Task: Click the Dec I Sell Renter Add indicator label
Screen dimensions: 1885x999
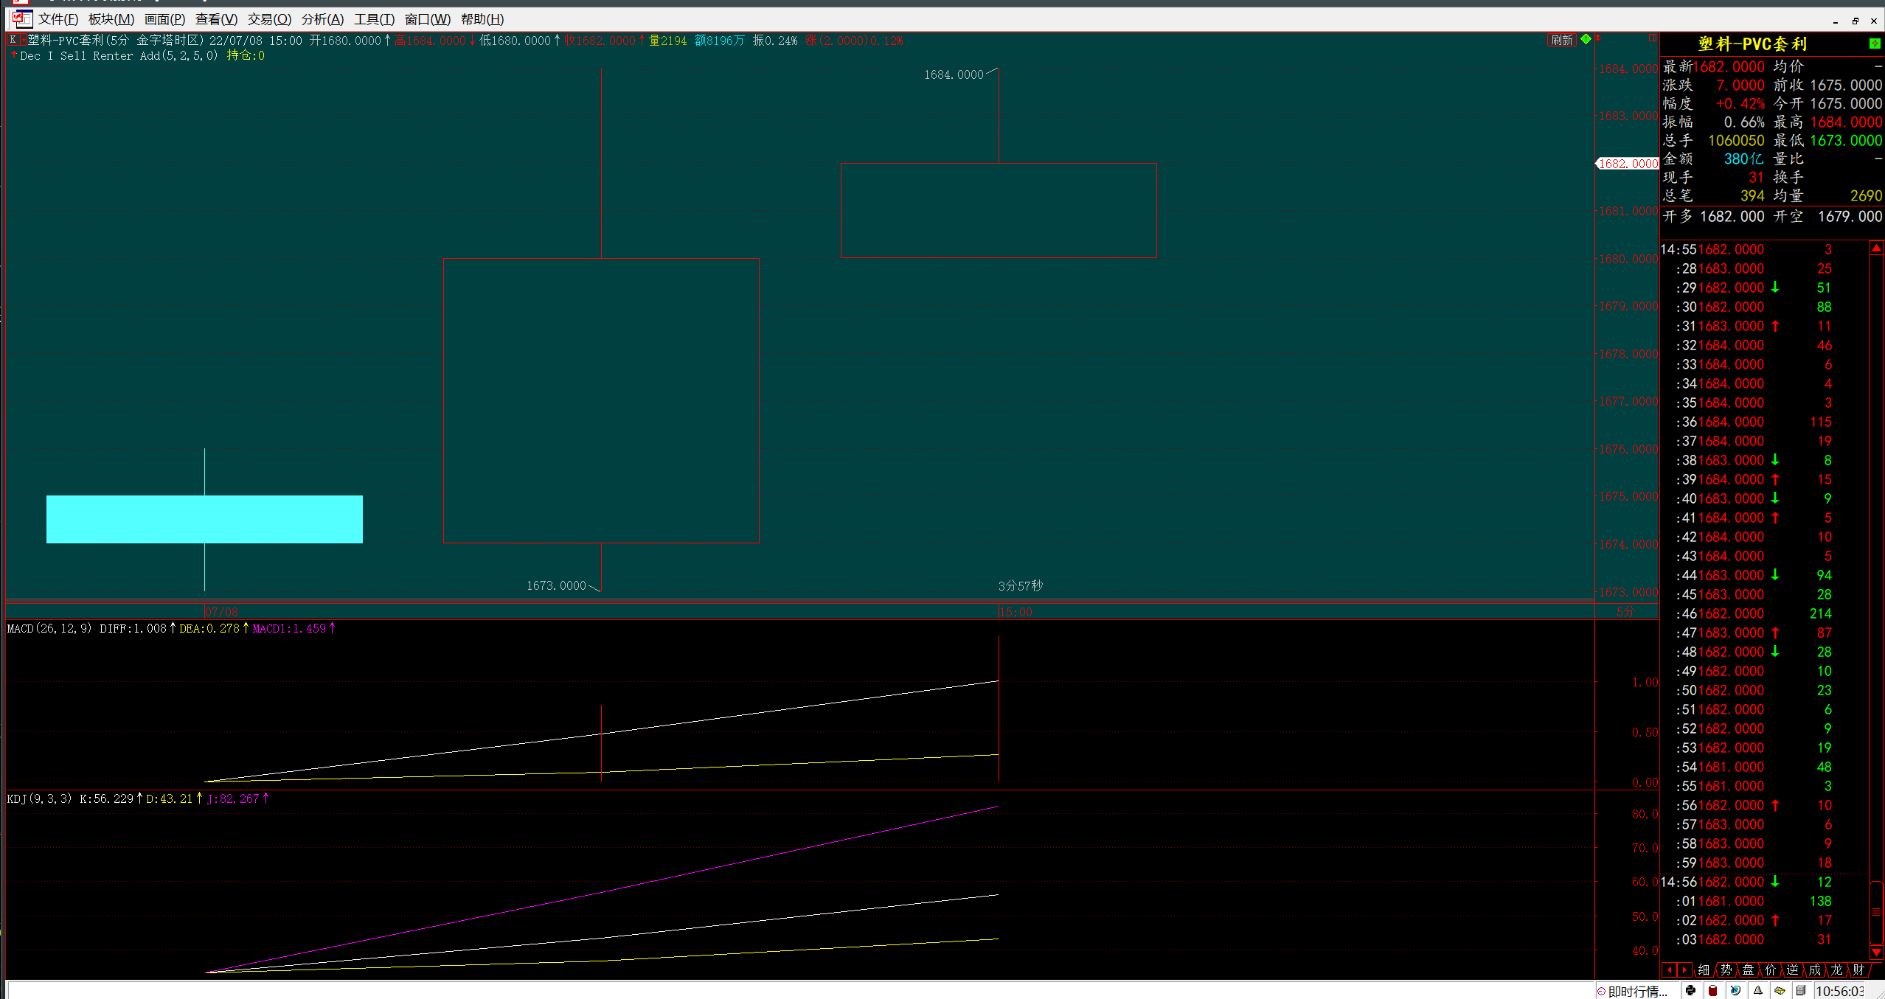Action: pos(119,55)
